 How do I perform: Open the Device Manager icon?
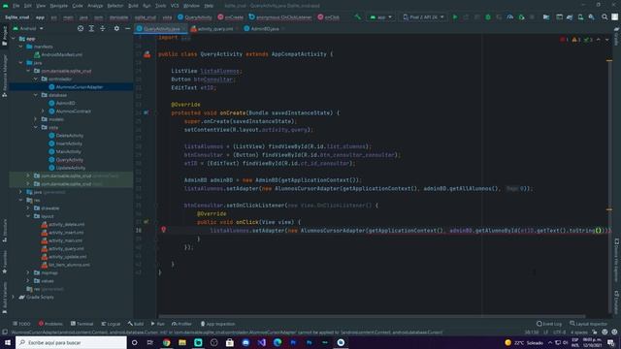(x=580, y=17)
